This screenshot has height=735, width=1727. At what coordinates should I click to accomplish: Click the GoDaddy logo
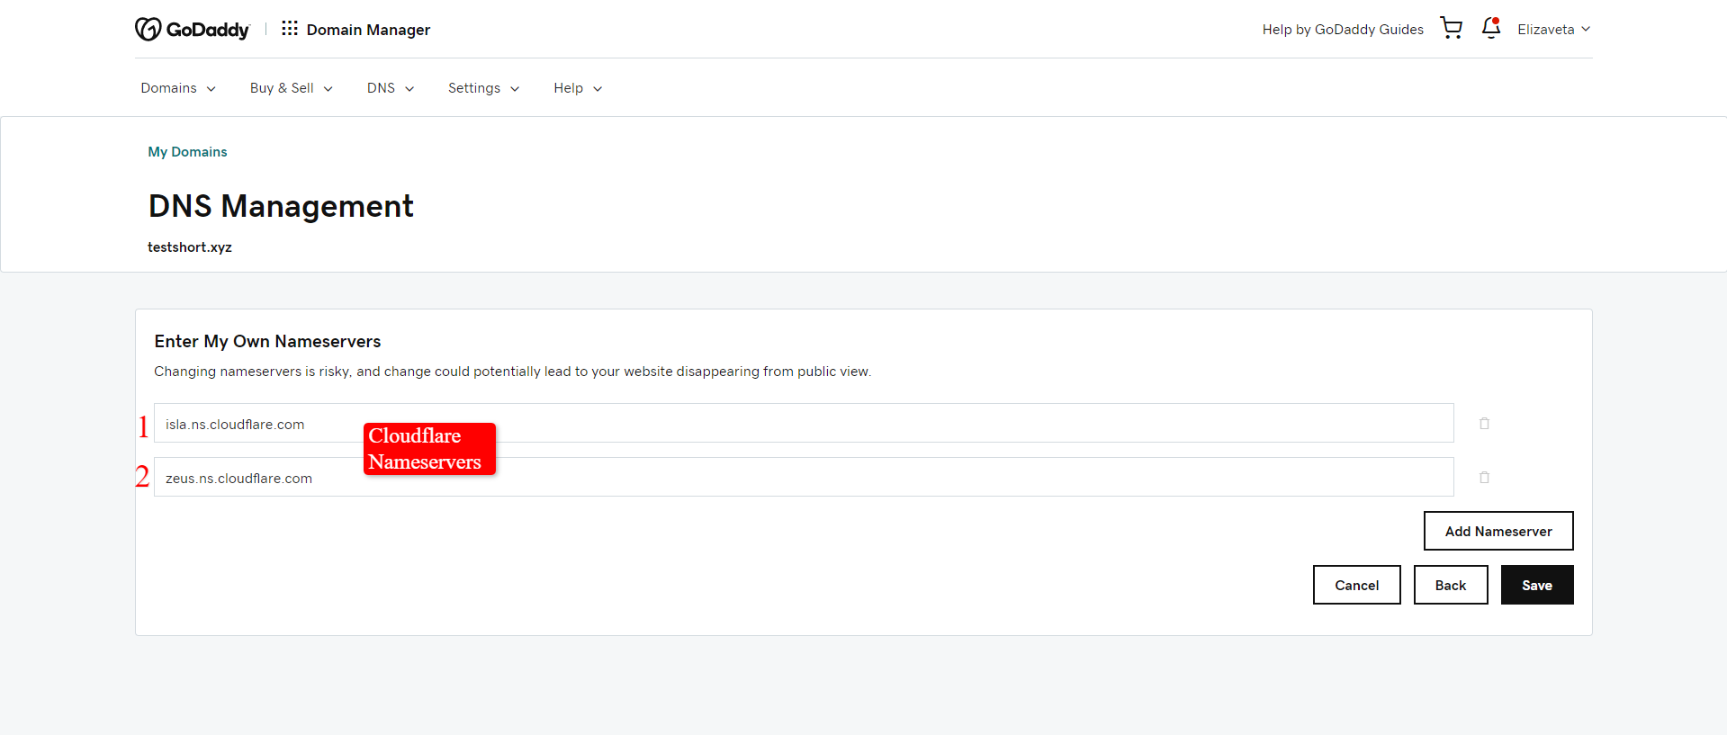(192, 30)
